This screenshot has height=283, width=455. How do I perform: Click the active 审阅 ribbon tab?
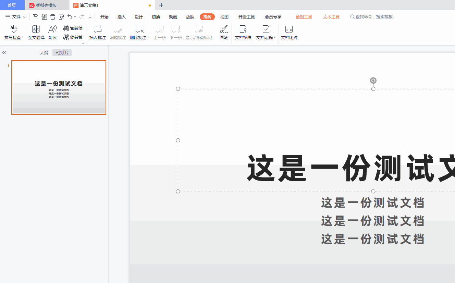pos(207,17)
